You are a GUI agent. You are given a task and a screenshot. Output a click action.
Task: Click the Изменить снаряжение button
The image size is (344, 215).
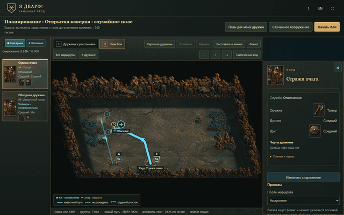(x=303, y=177)
